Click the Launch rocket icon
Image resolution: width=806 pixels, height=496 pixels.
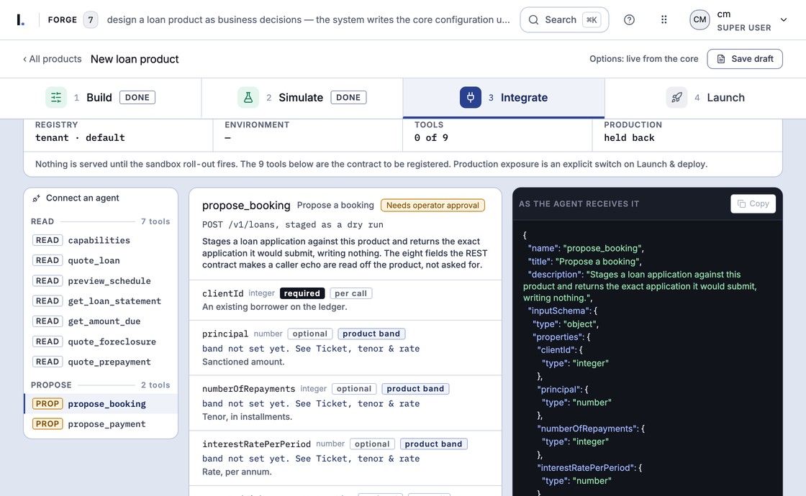tap(676, 98)
